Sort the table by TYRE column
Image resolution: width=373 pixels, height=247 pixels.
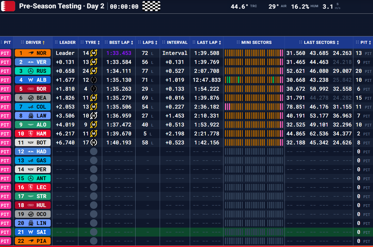tap(91, 42)
